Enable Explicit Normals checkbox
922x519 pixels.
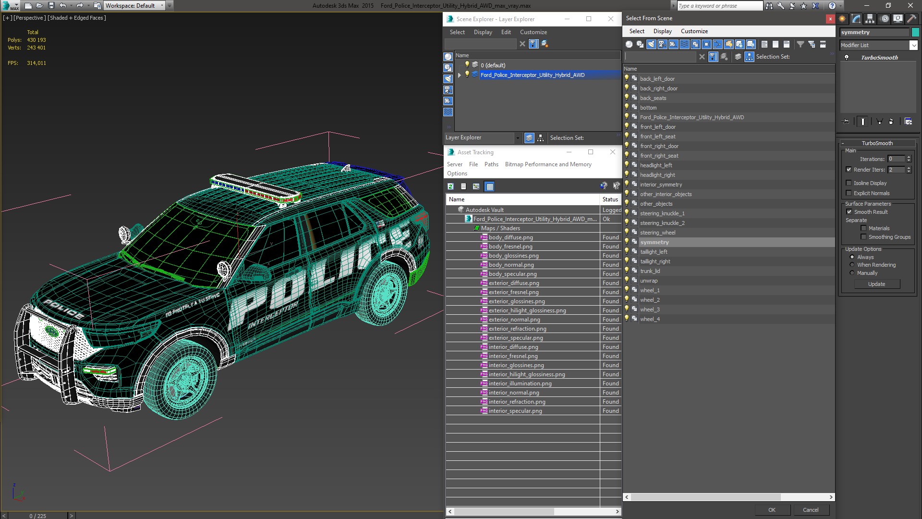click(849, 193)
